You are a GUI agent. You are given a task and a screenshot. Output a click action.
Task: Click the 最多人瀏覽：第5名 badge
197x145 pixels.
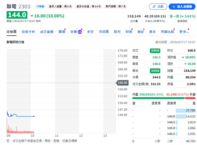coord(60,6)
